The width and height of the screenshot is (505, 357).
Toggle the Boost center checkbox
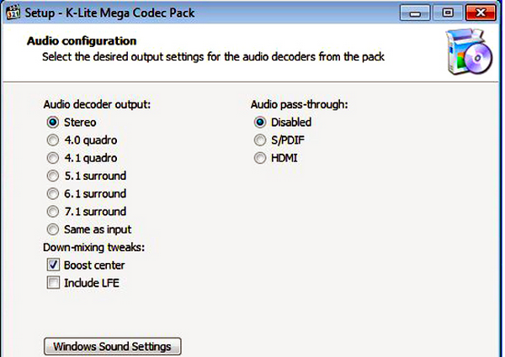pos(53,265)
